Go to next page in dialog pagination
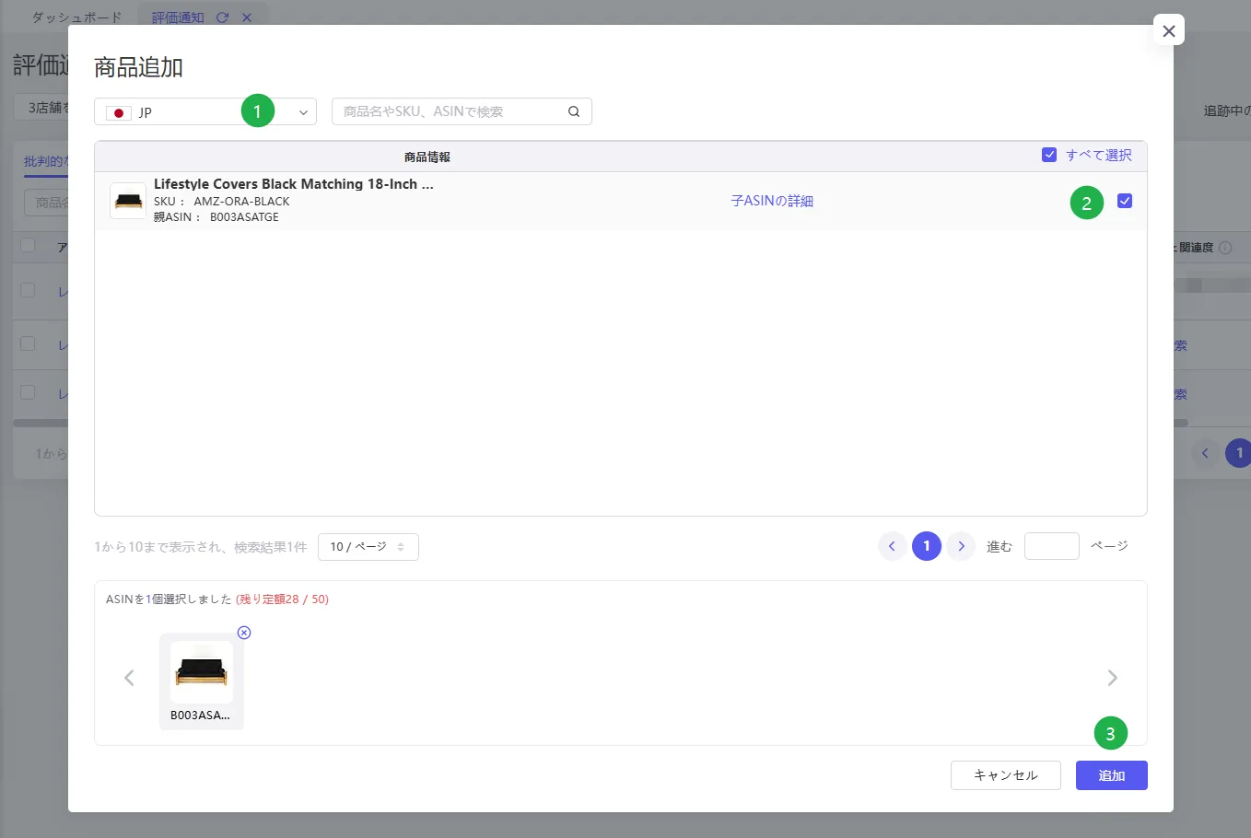 [x=961, y=547]
